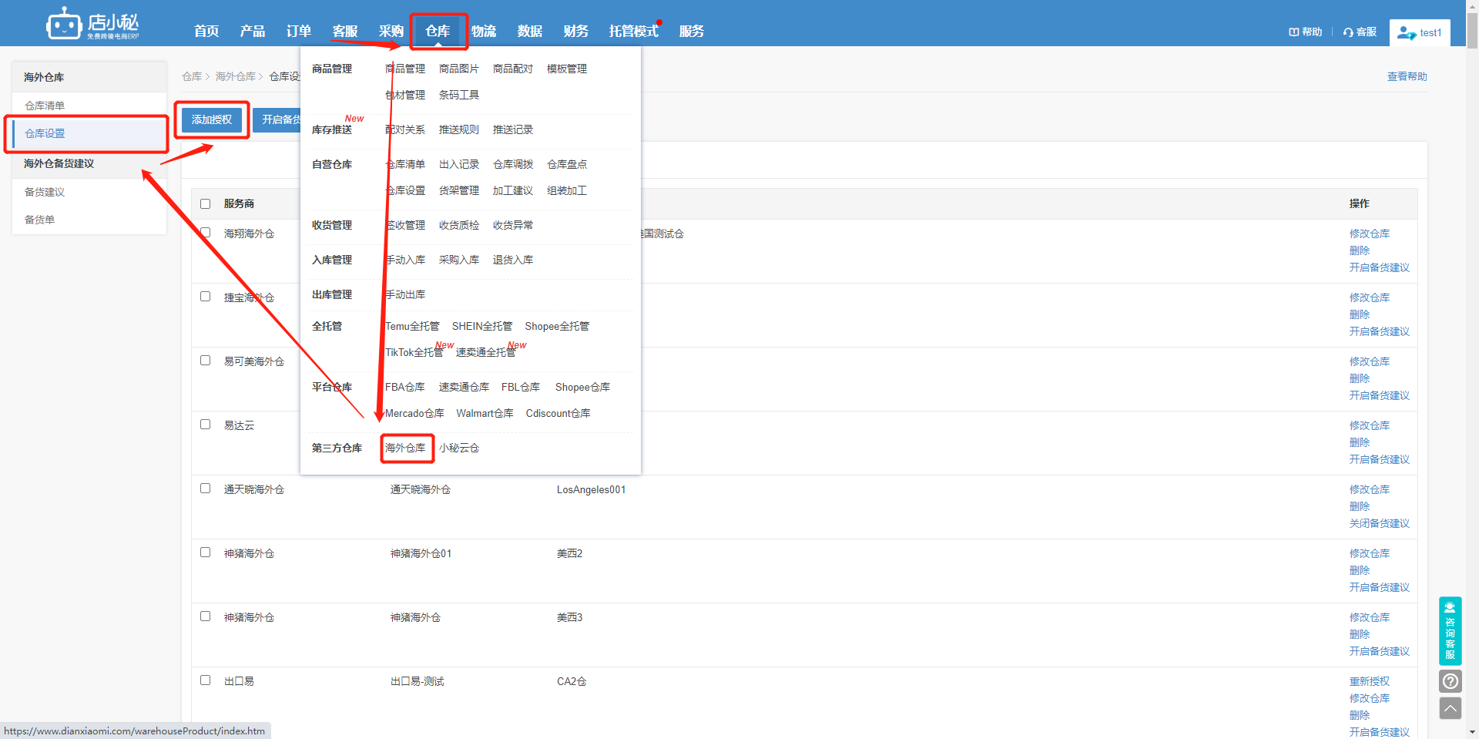
Task: Check the 通天晓海外仓 row checkbox
Action: click(x=205, y=489)
